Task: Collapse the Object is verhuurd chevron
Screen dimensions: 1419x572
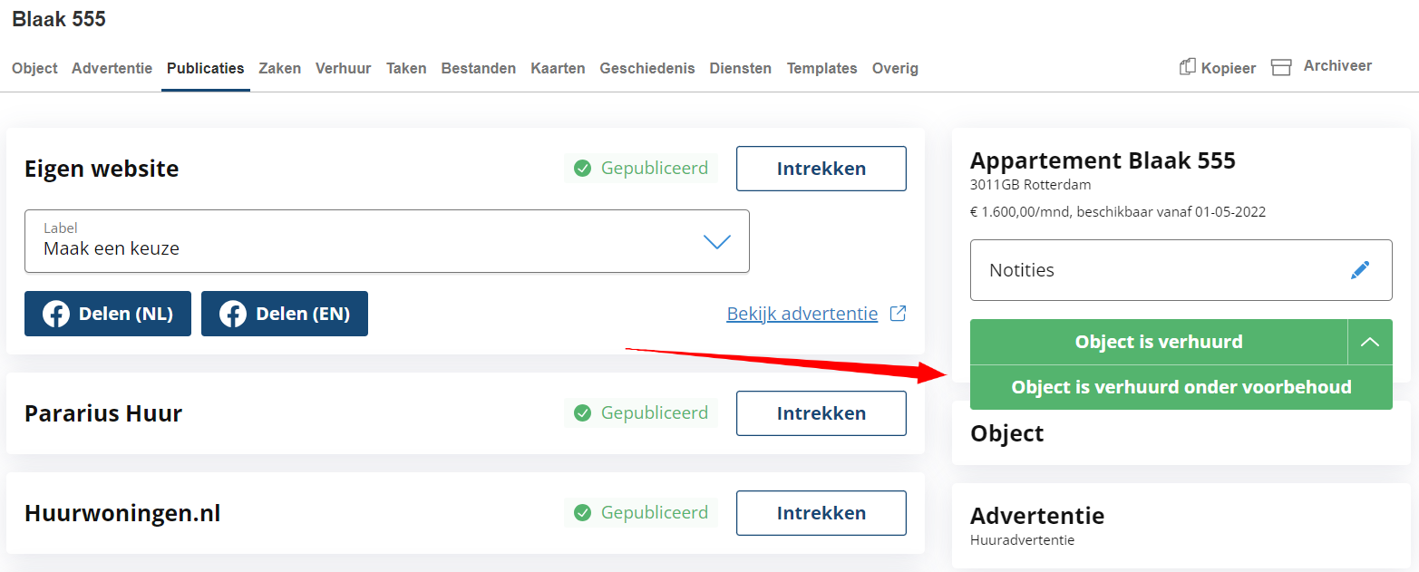Action: [x=1370, y=342]
